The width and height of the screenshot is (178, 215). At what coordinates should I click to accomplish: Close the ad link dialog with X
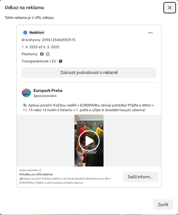click(x=169, y=8)
